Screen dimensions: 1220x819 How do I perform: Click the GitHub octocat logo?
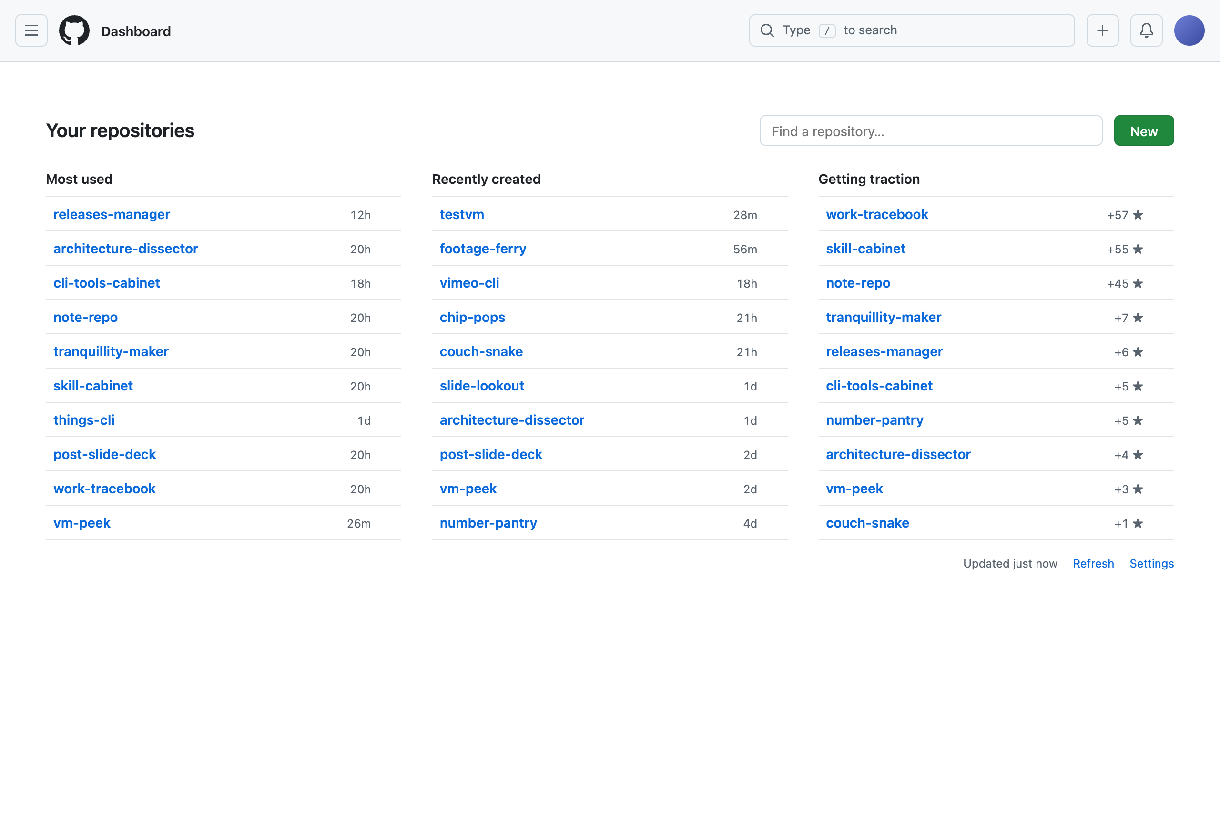point(74,30)
